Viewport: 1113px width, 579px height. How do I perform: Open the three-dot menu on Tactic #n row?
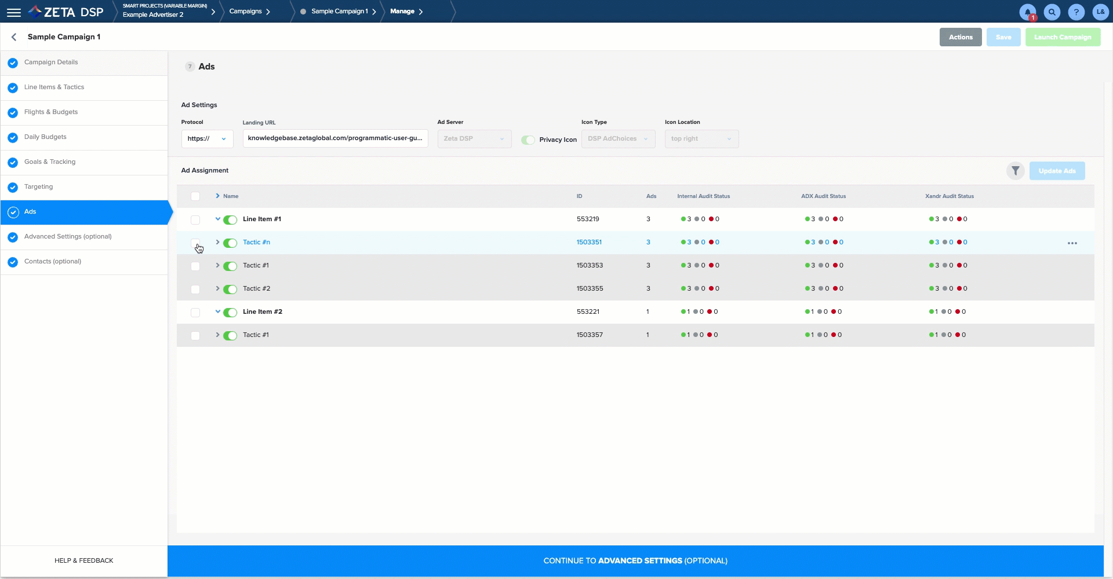point(1072,243)
